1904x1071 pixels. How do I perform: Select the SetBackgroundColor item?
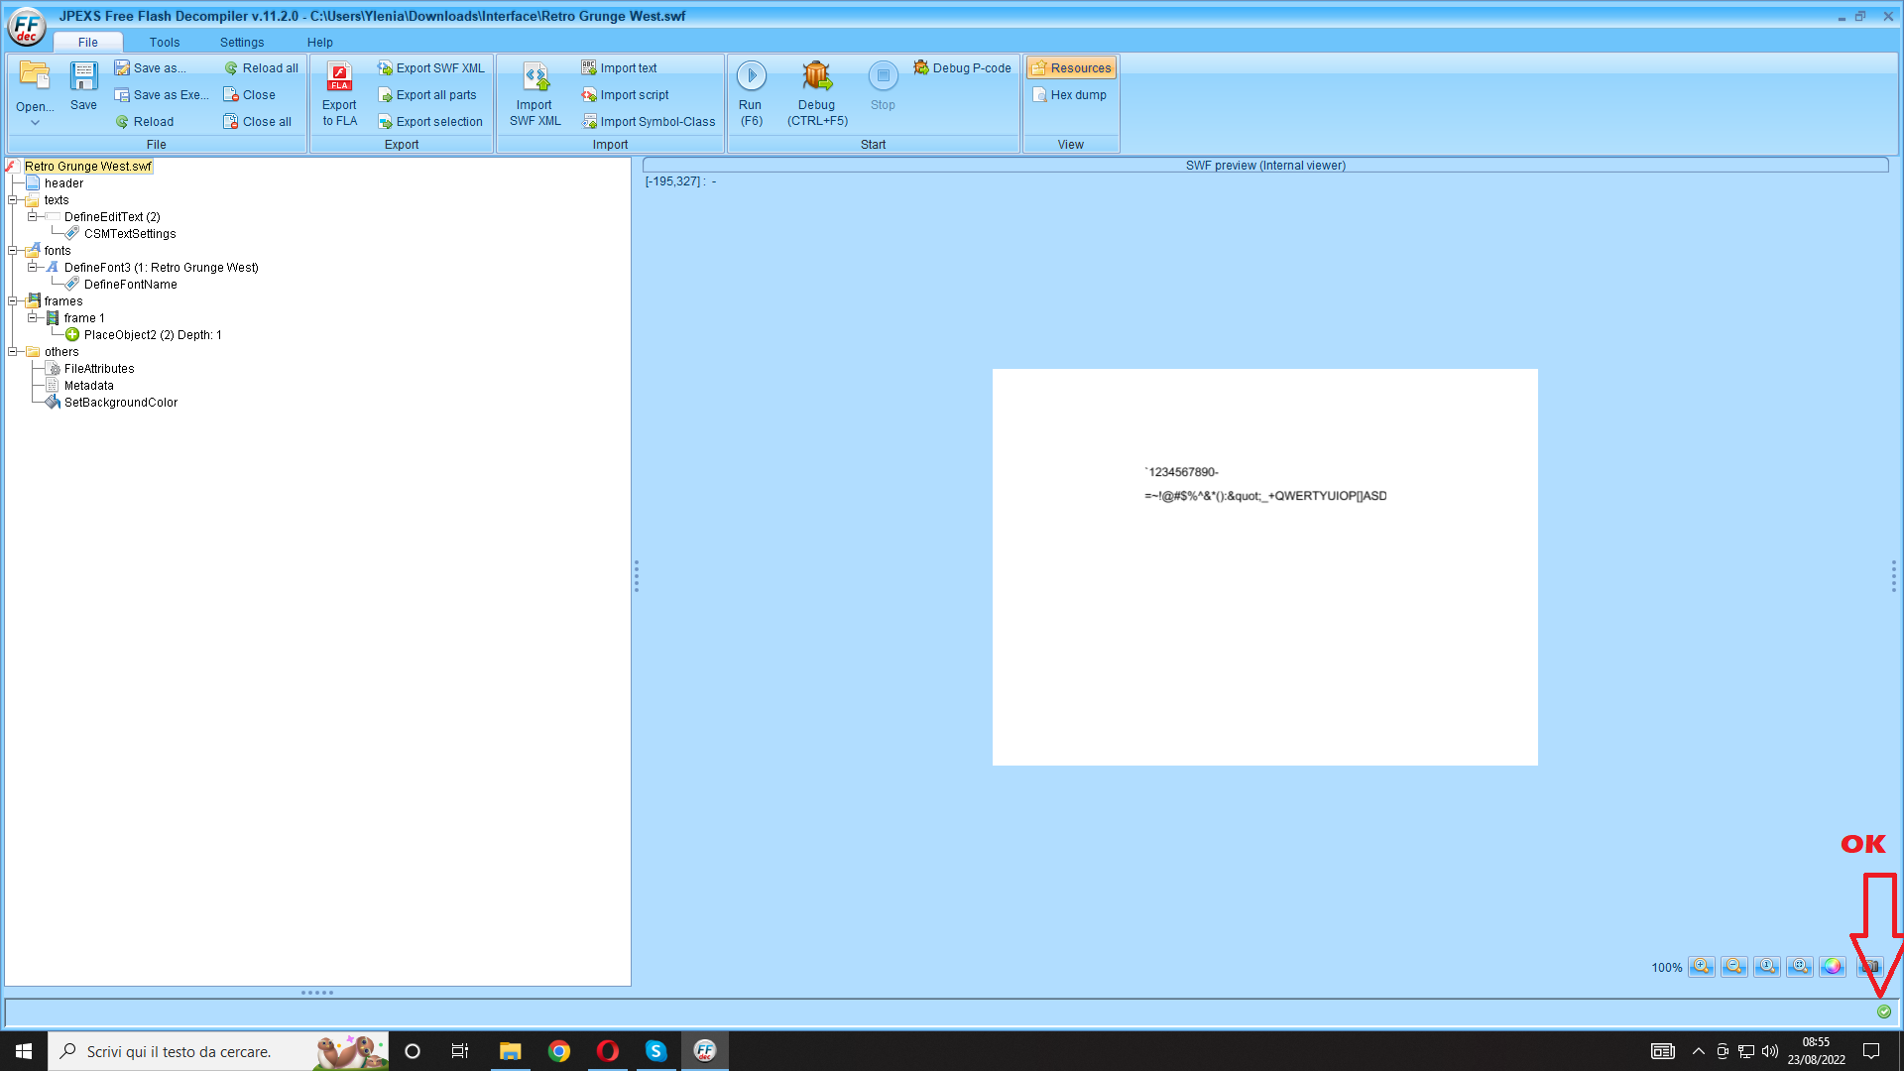click(121, 403)
